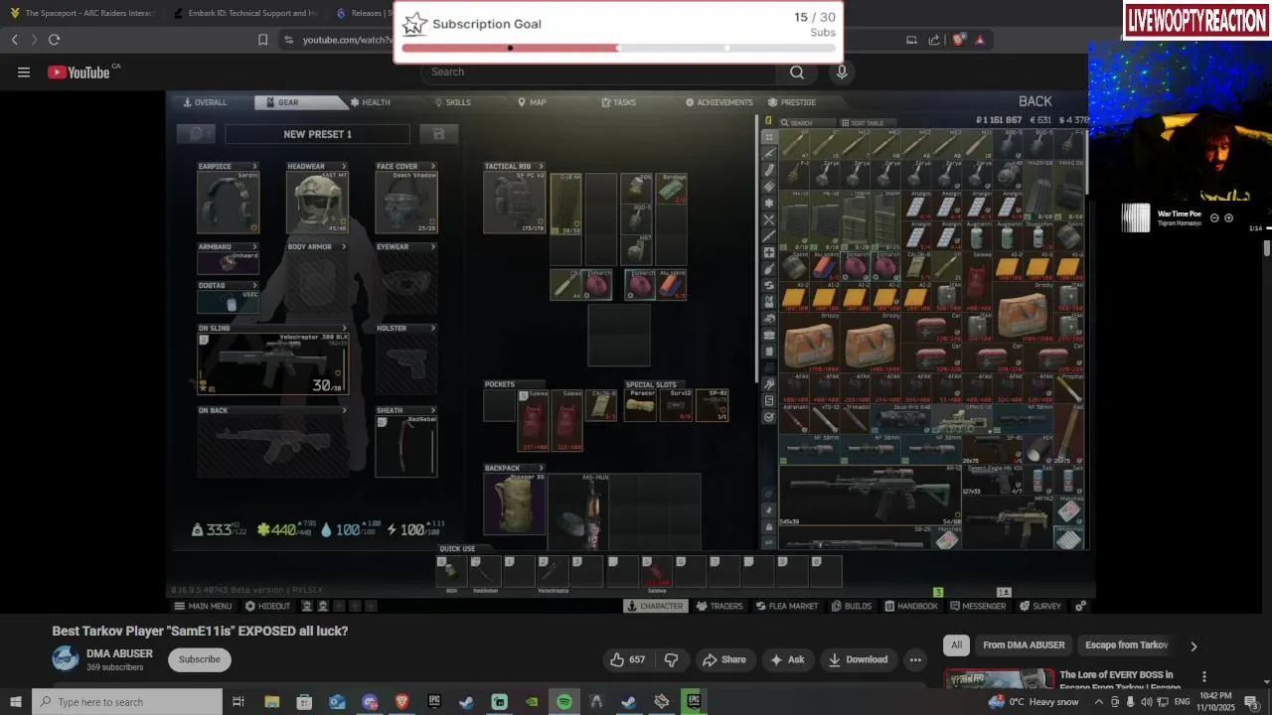Open the Skills tab
The image size is (1272, 715).
(452, 102)
